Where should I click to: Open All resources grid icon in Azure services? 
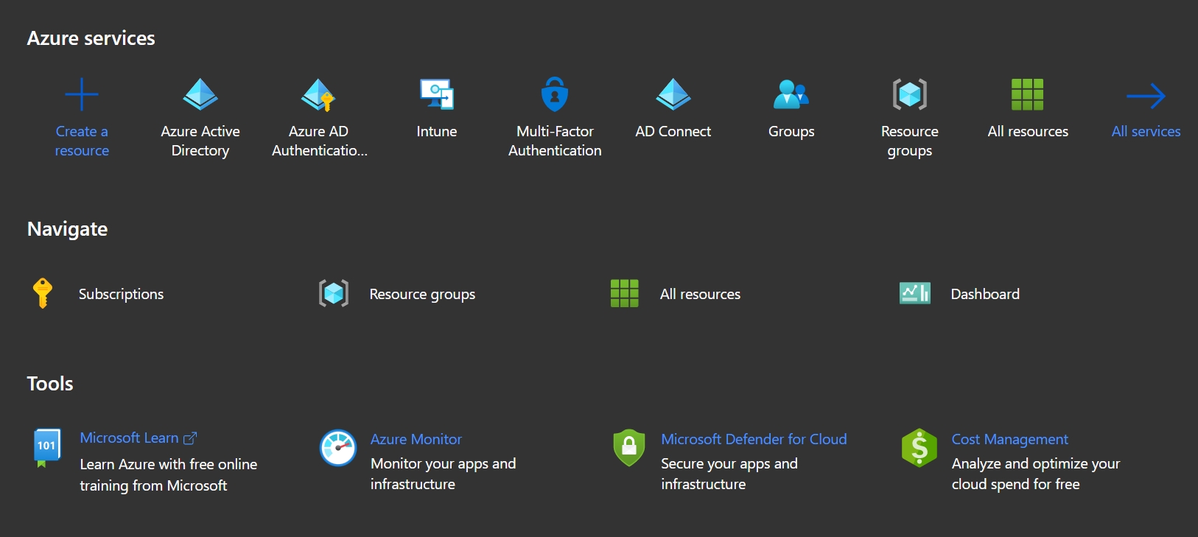coord(1028,94)
